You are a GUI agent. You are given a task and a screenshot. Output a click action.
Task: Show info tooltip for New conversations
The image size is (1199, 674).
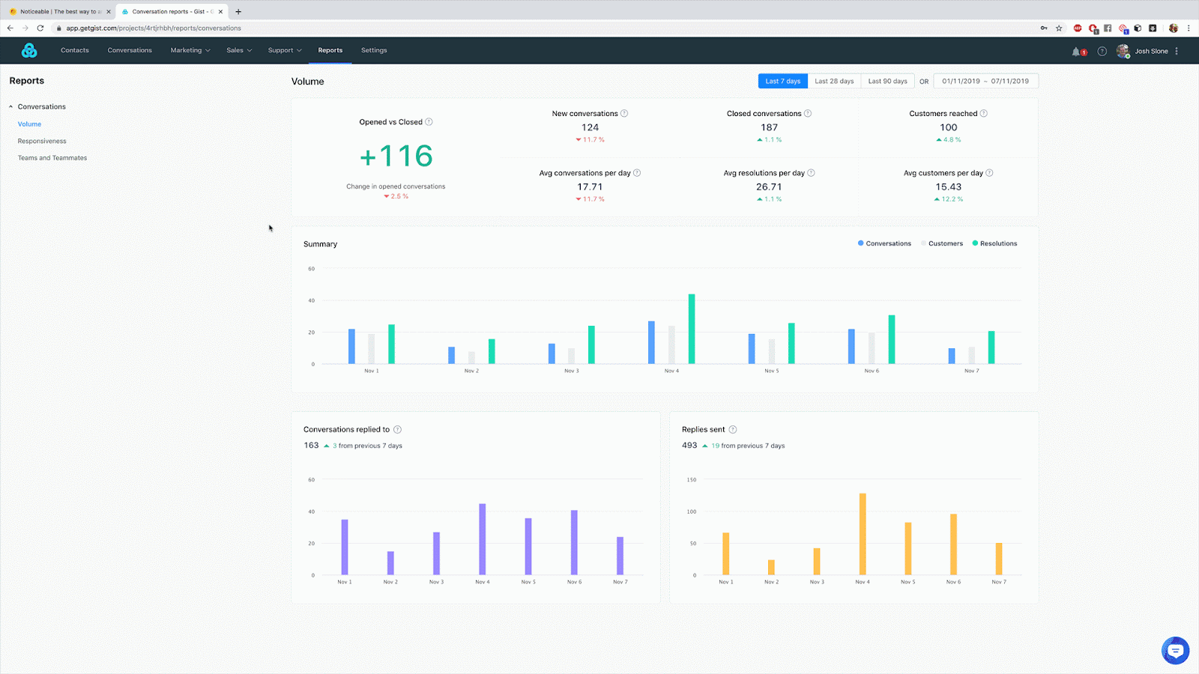pos(624,114)
